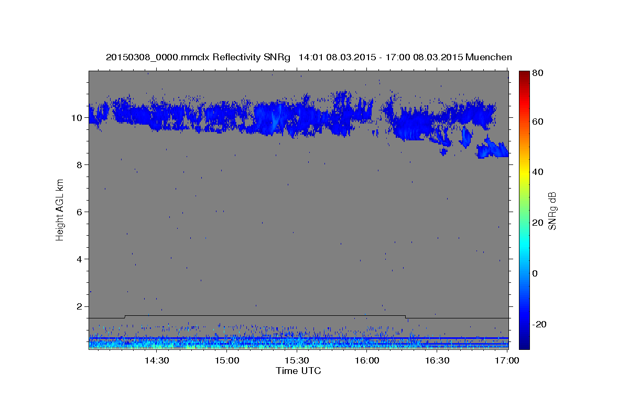Click the vertical SNRg color scale bar
Image resolution: width=629 pixels, height=419 pixels.
point(524,210)
